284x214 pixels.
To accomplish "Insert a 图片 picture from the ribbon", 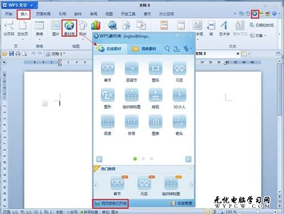I will [x=56, y=28].
